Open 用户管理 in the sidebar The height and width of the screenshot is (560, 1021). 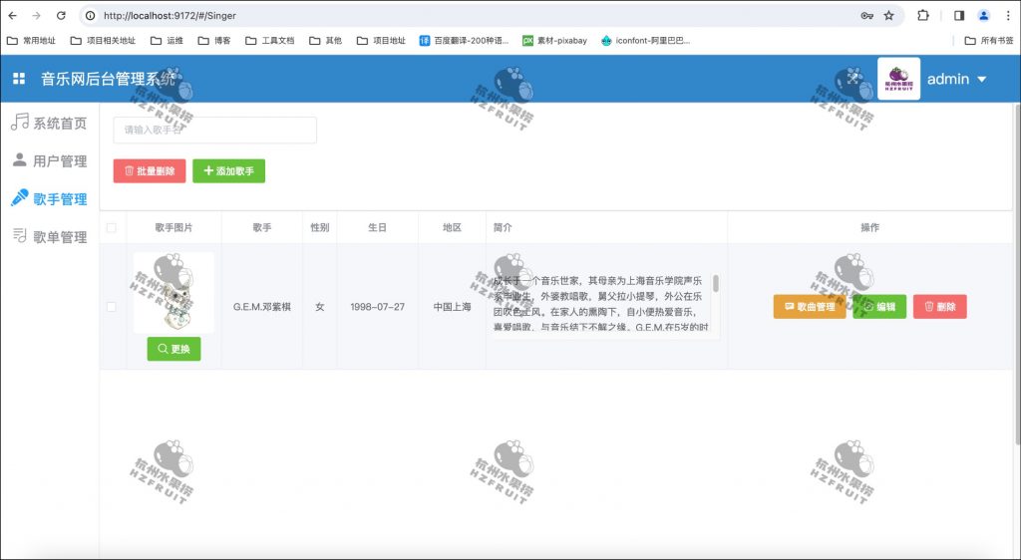[50, 160]
